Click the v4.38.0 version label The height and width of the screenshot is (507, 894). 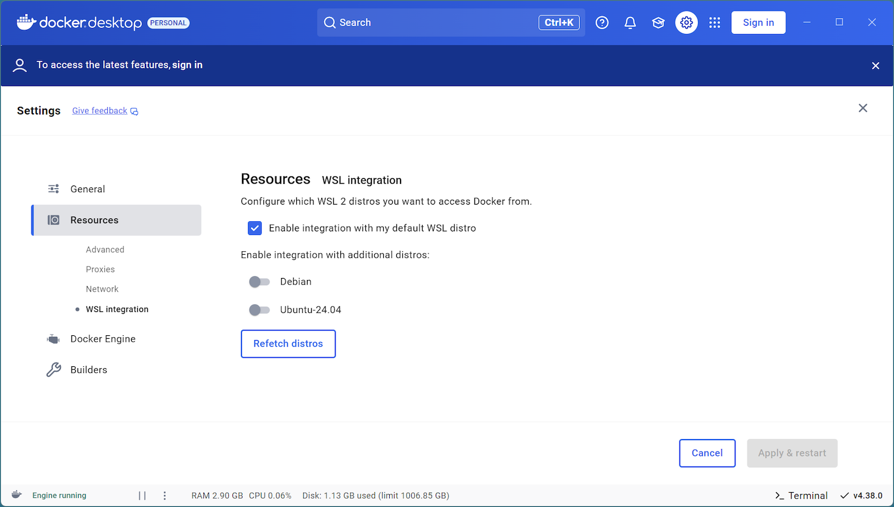[x=868, y=496]
